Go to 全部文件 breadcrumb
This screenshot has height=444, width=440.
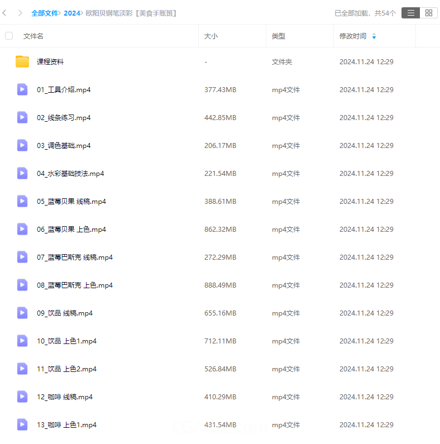click(x=45, y=13)
